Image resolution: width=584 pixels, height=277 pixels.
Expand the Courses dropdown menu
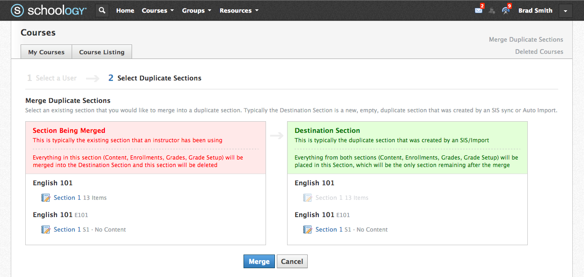pyautogui.click(x=158, y=10)
